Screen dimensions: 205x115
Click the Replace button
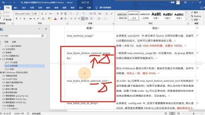[196, 16]
